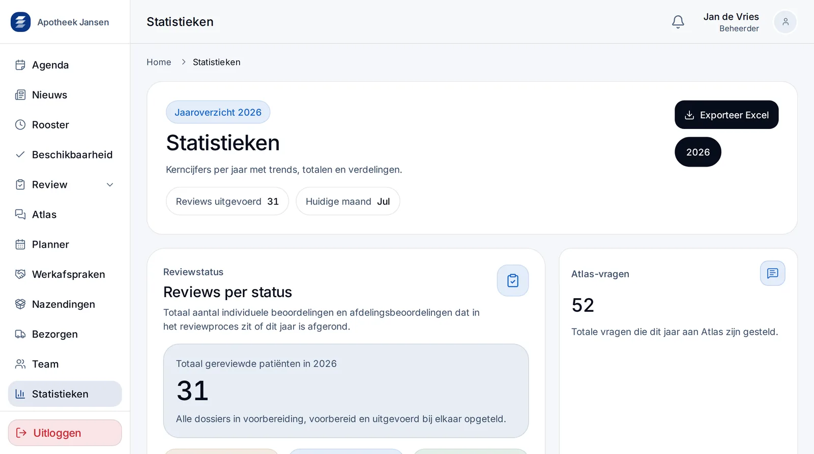This screenshot has height=454, width=814.
Task: Open the Agenda menu item
Action: (65, 65)
